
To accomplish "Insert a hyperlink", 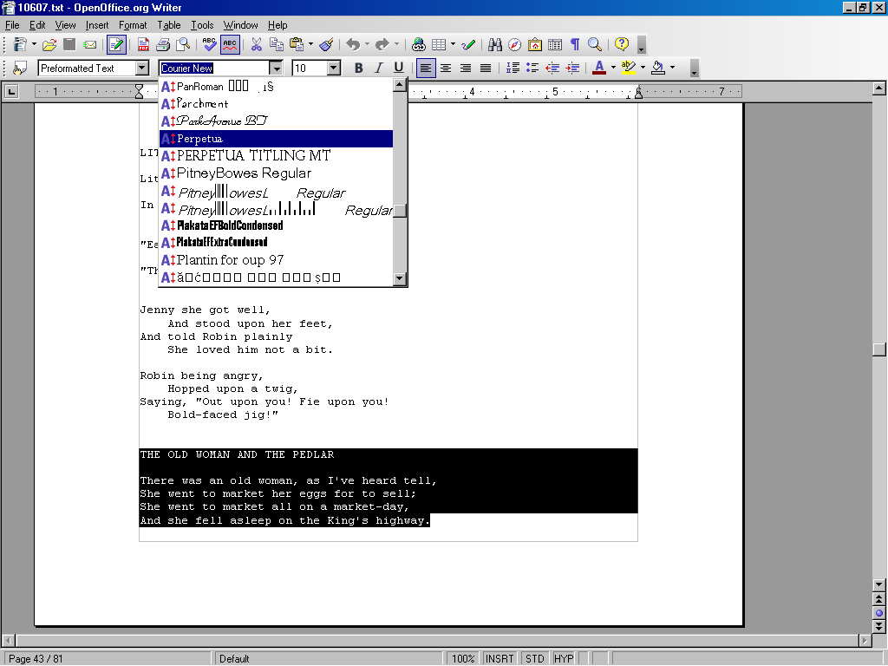I will (419, 44).
